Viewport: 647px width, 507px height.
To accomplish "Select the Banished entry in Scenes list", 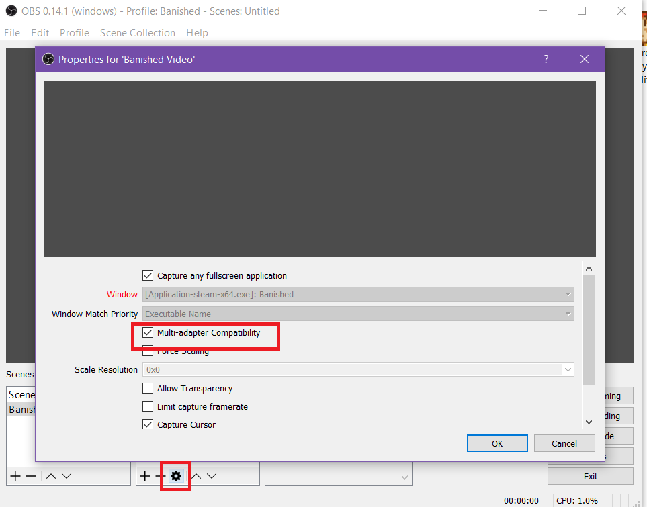I will pos(21,409).
